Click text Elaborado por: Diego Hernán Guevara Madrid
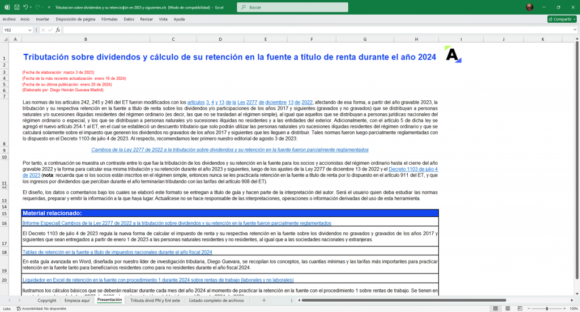The height and width of the screenshot is (312, 580). coord(63,90)
